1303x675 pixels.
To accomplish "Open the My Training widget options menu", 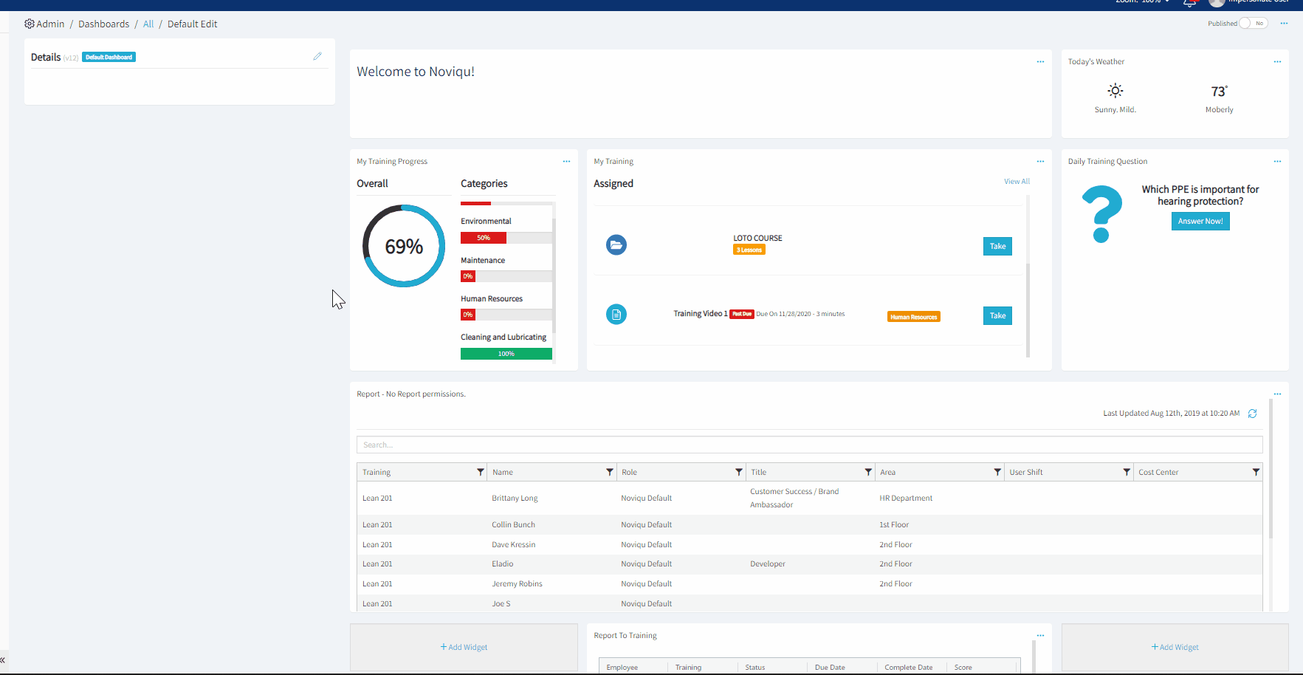I will [x=1040, y=161].
